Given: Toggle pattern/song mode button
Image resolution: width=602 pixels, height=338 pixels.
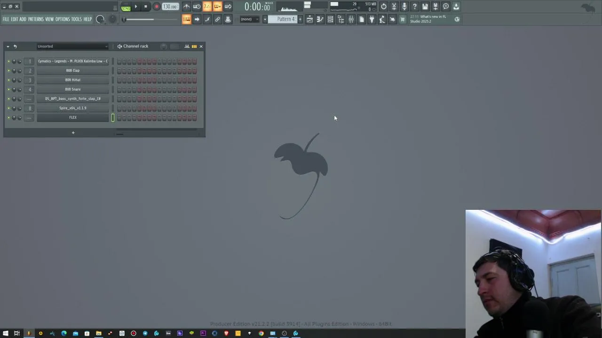Looking at the screenshot, I should tap(126, 7).
